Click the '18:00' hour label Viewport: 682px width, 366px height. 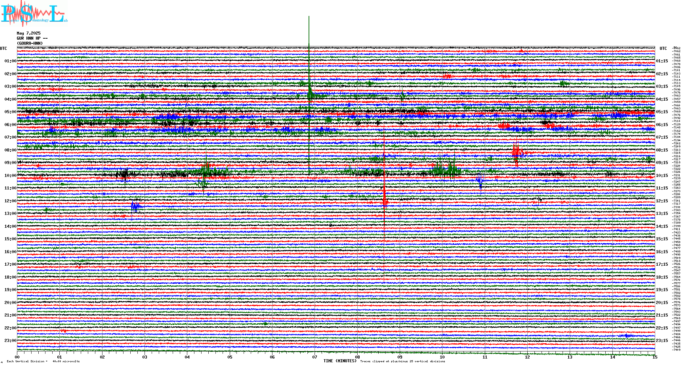[x=10, y=277]
